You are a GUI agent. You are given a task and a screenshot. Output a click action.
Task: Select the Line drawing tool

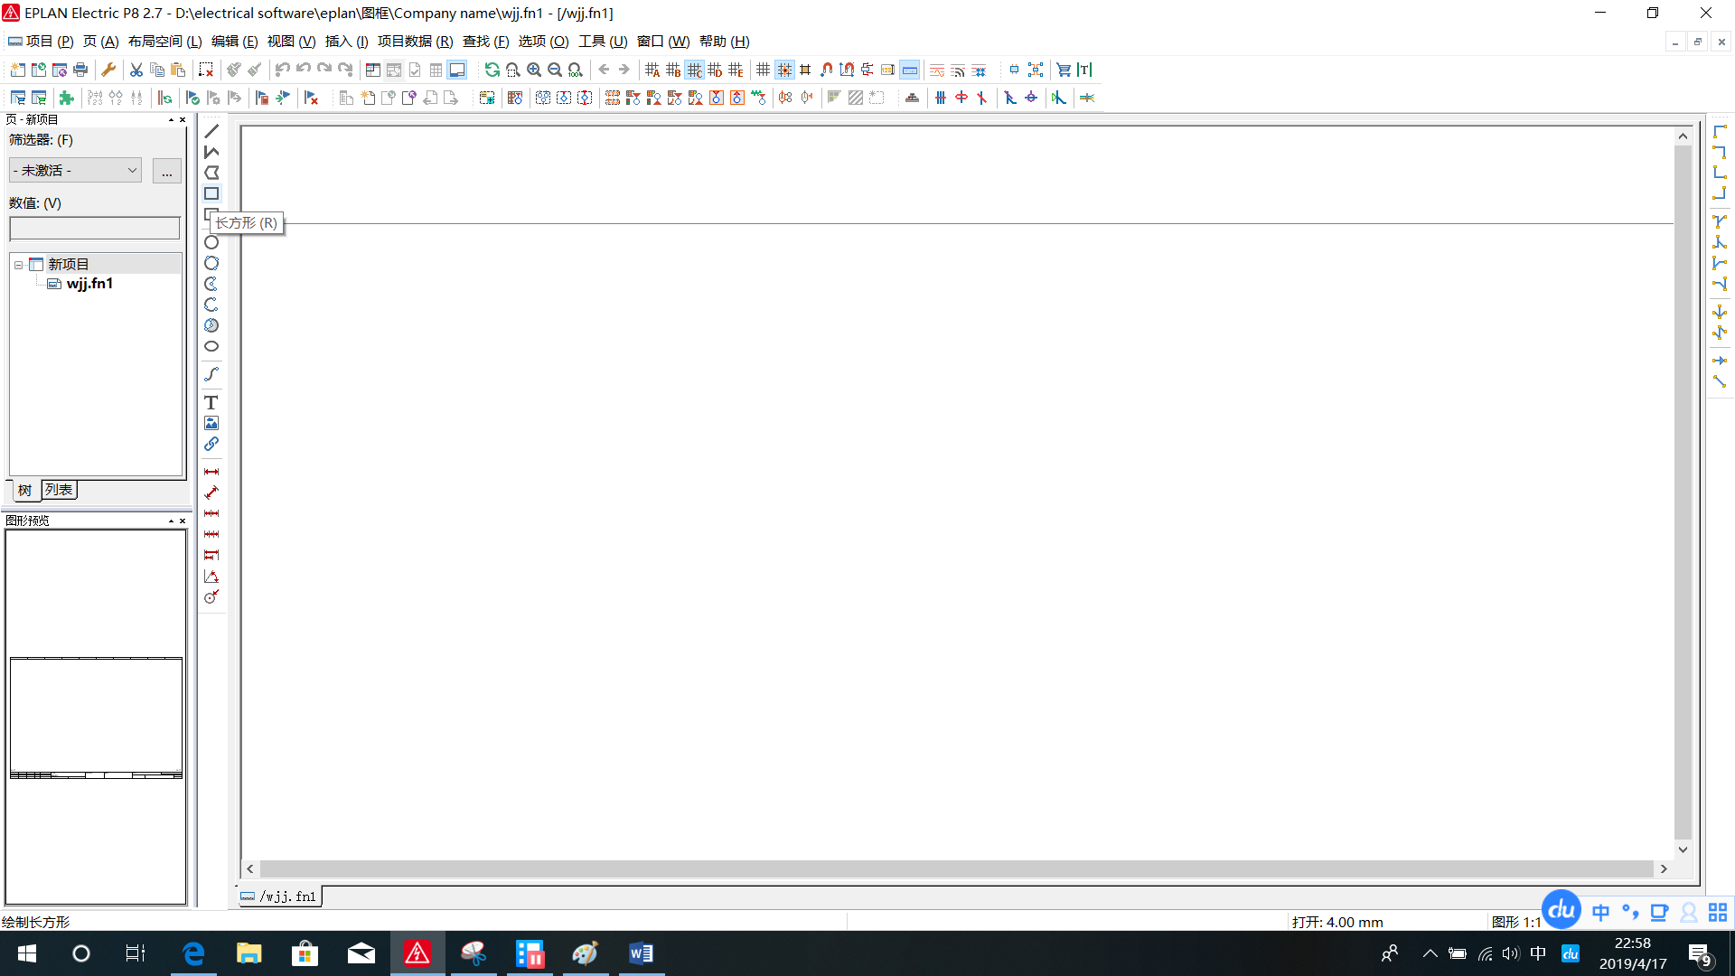(x=211, y=131)
